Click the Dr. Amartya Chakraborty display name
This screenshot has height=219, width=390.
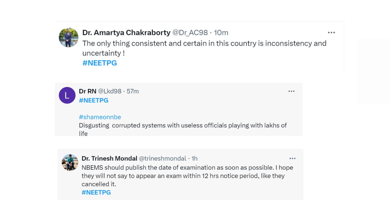126,33
